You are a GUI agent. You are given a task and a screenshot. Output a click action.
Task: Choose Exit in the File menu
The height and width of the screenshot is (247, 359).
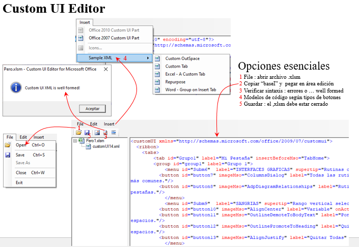[x=19, y=182]
